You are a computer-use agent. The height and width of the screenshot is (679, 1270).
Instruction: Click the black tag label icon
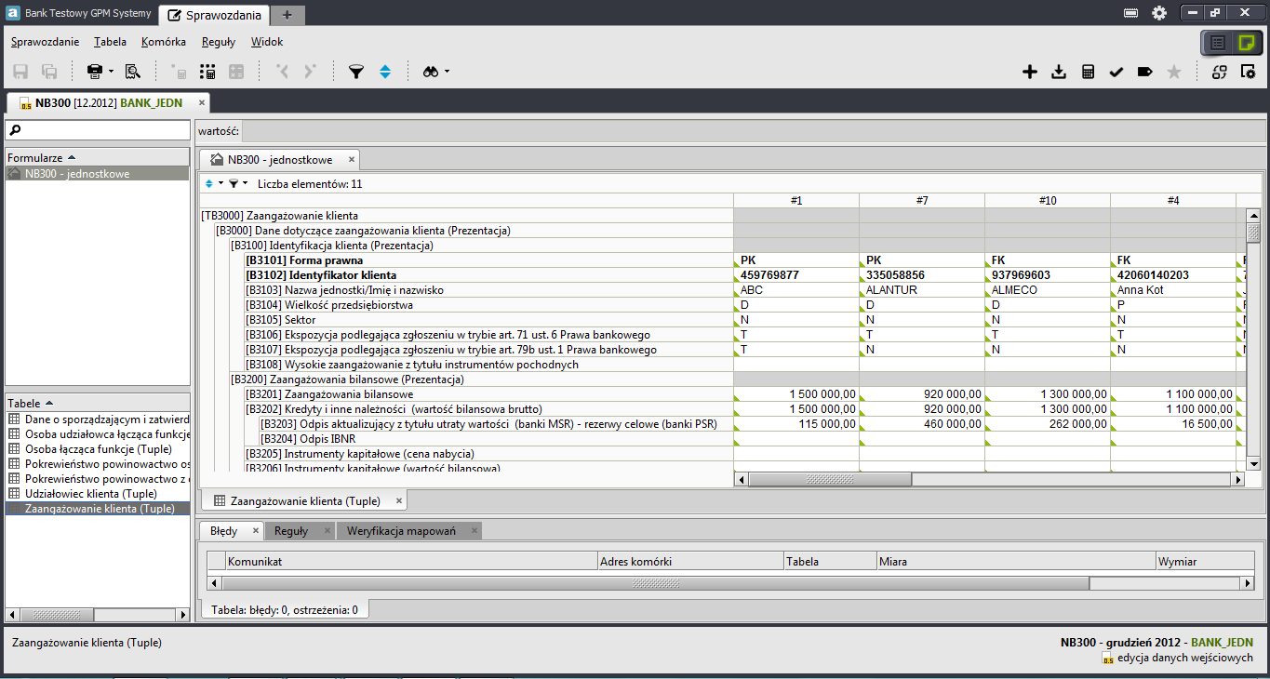(x=1145, y=72)
